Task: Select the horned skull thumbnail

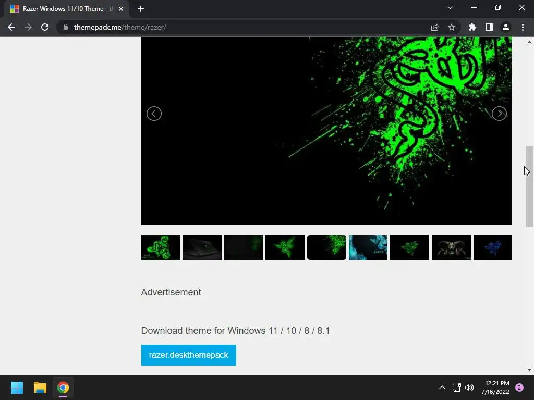Action: pos(451,247)
